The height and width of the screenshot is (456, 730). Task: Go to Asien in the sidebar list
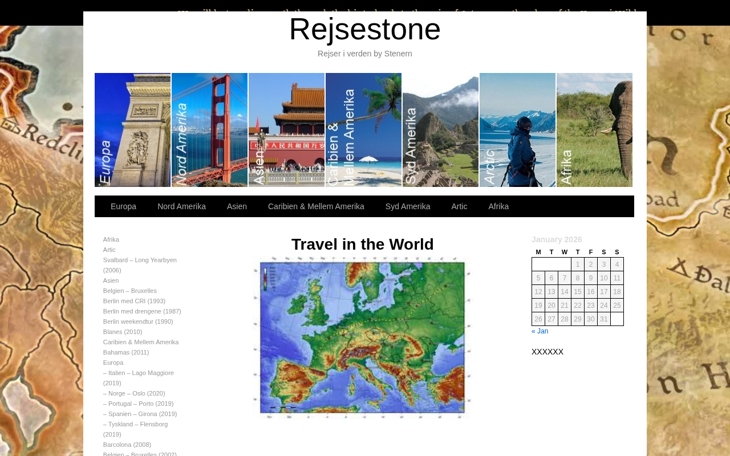tap(111, 280)
